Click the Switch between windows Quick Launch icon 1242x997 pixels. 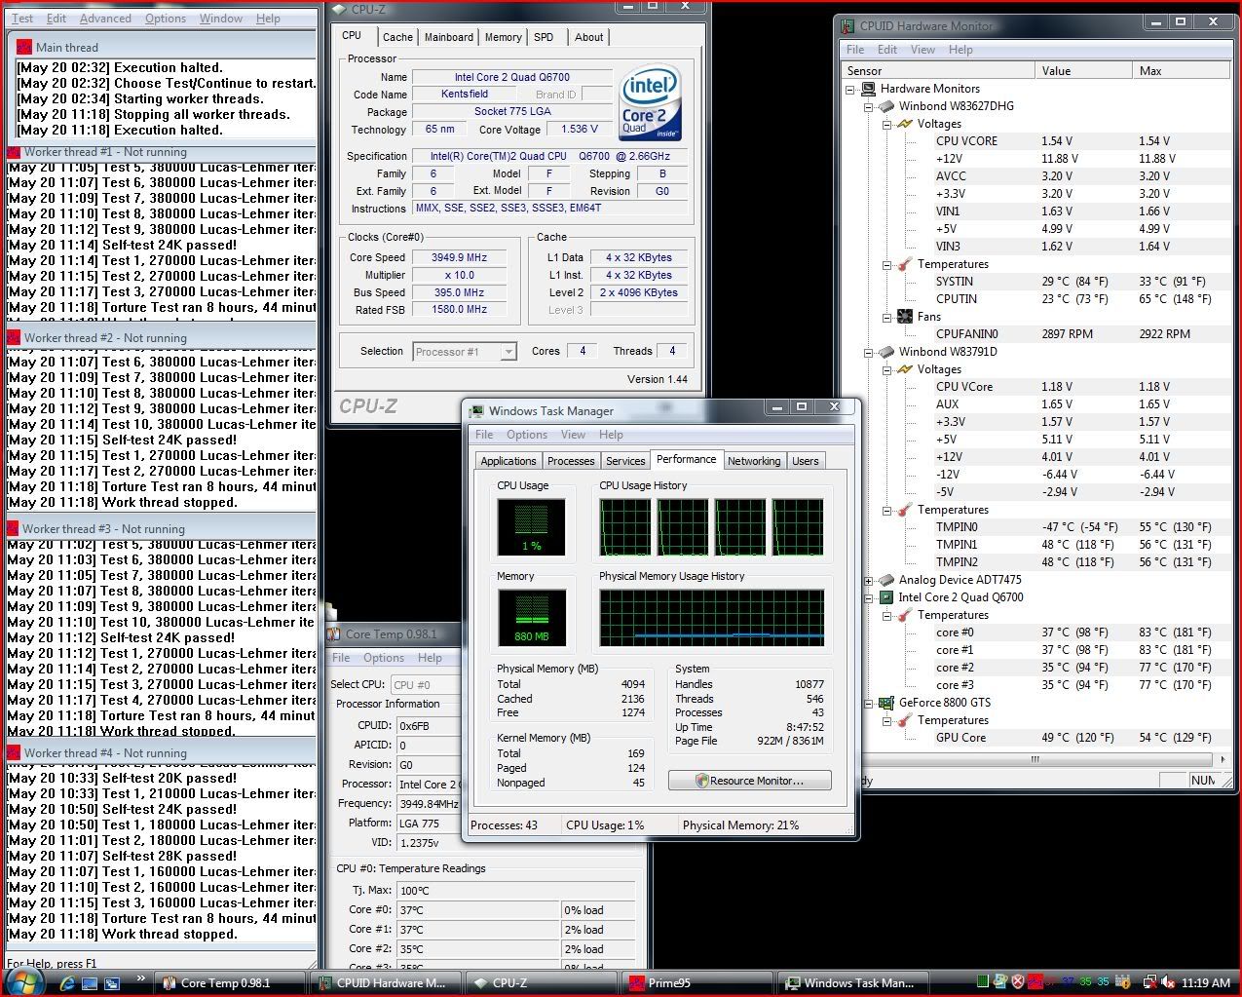(x=112, y=983)
